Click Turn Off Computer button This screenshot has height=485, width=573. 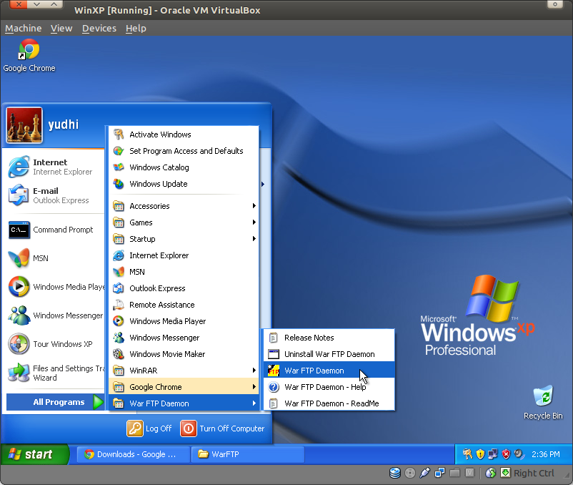coord(222,428)
